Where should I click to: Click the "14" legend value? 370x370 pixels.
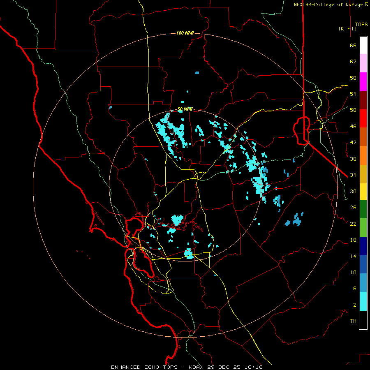(353, 257)
